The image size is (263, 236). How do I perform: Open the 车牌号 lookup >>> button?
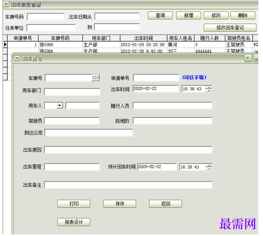tap(96, 78)
